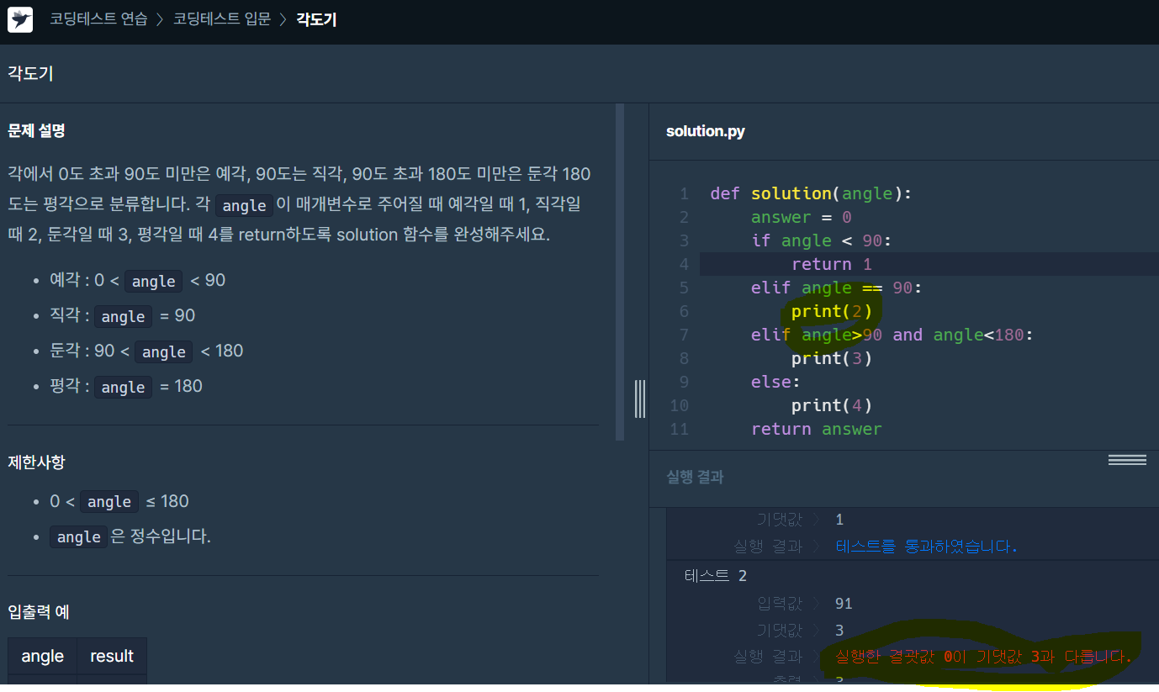Click code line 1 def solution(angle):
This screenshot has width=1159, height=692.
click(811, 193)
